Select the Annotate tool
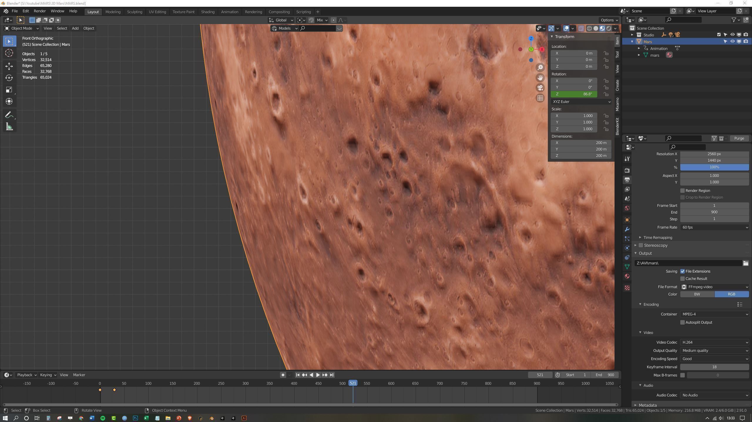 (x=9, y=115)
